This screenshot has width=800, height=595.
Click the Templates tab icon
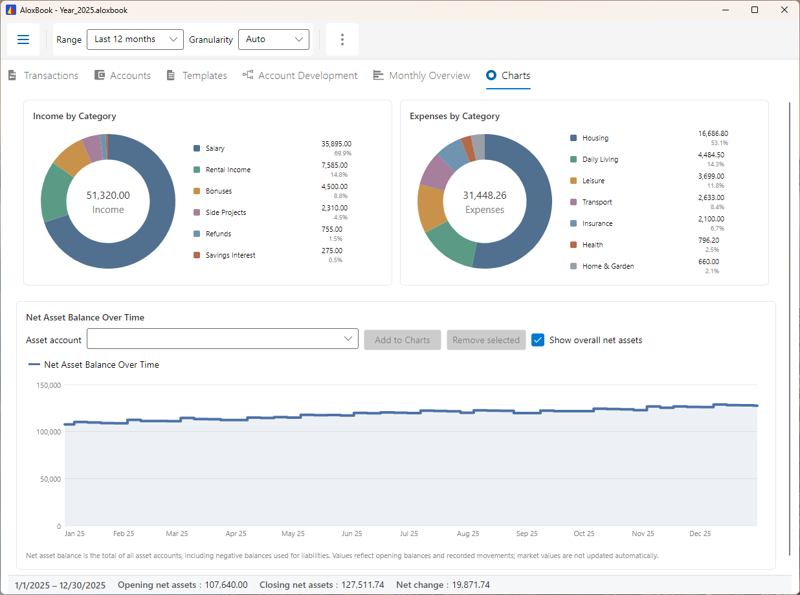pos(171,76)
